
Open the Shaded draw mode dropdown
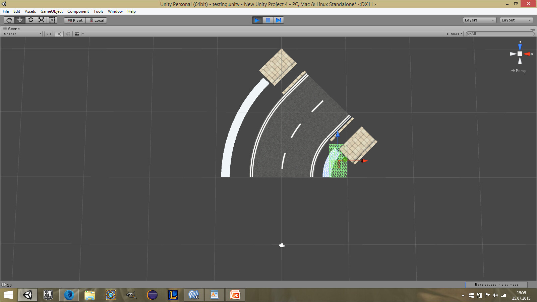21,33
